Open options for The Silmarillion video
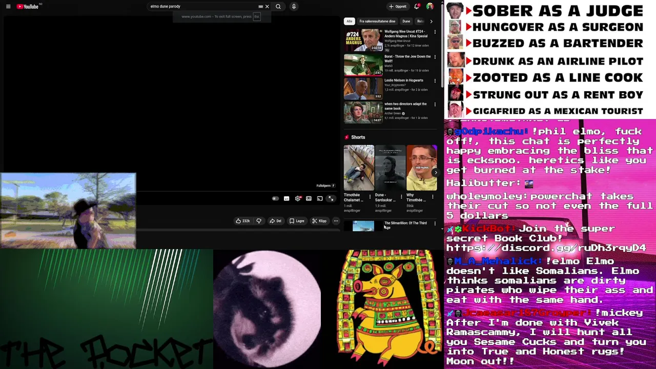The width and height of the screenshot is (656, 369). point(435,223)
